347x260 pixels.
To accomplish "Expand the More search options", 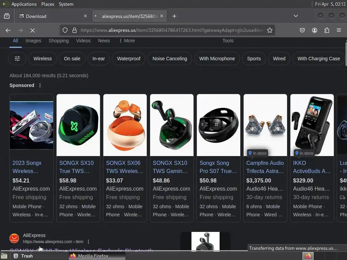I will (127, 41).
